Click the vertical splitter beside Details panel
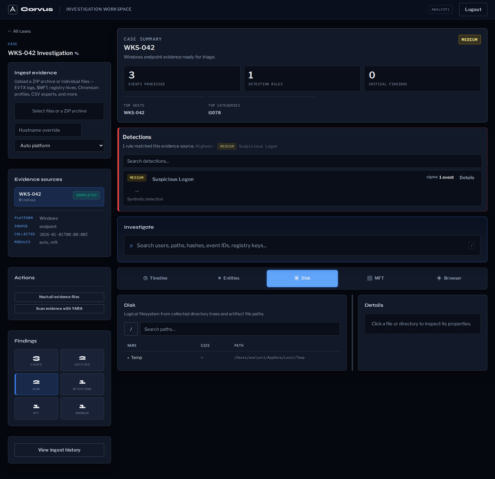Image resolution: width=495 pixels, height=479 pixels. point(352,333)
